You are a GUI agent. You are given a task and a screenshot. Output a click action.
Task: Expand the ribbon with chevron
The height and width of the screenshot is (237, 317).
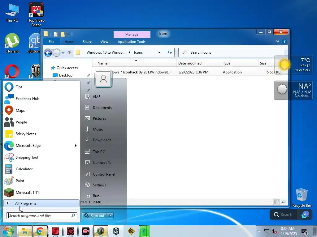tap(278, 41)
